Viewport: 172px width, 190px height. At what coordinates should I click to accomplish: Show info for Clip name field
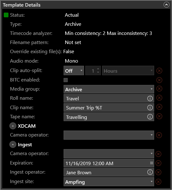150,108
